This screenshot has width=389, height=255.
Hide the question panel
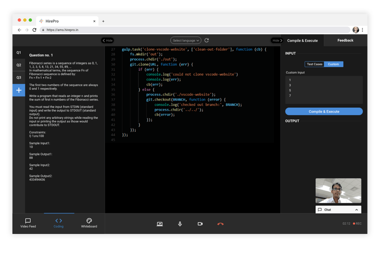[108, 40]
